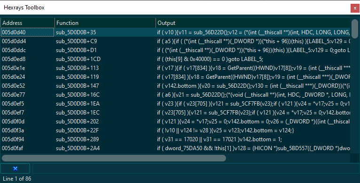Click function cell sub_5D0D0B+1EA
Viewport: 360px width, 183px height.
(78, 104)
